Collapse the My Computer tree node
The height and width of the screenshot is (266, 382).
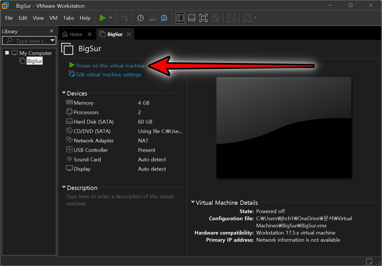pos(7,53)
